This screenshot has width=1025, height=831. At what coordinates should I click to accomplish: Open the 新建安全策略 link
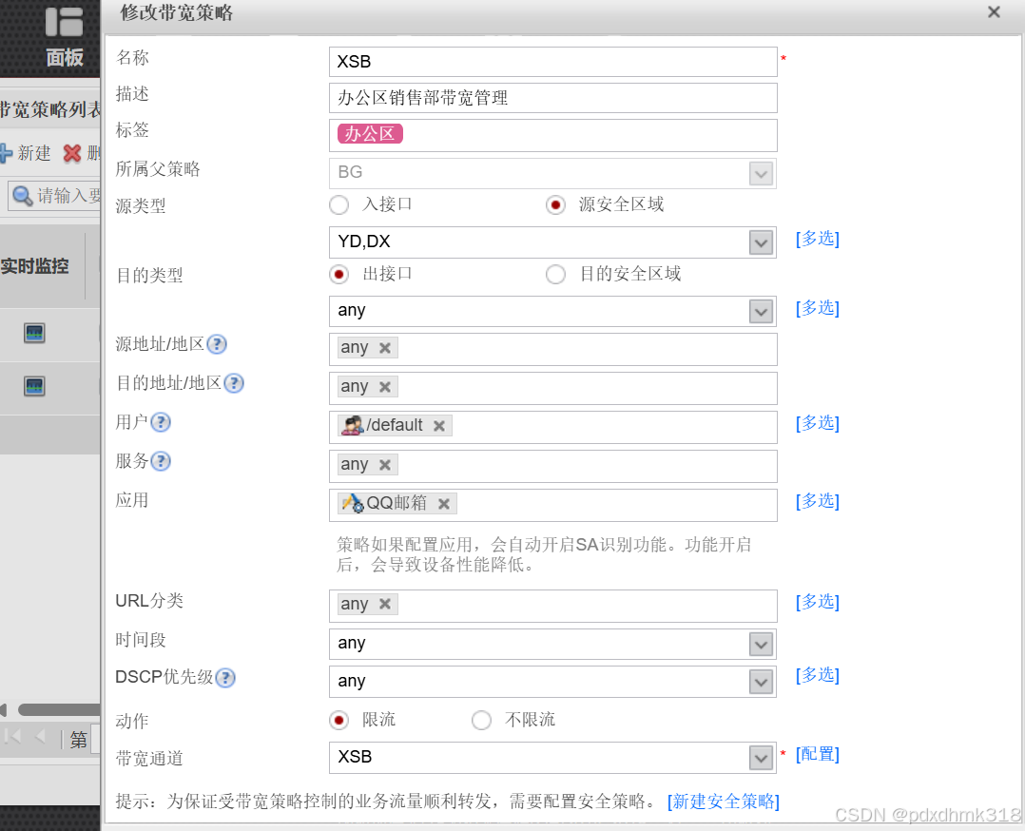(724, 802)
